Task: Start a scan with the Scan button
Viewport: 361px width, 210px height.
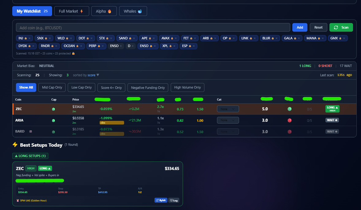Action: 341,27
